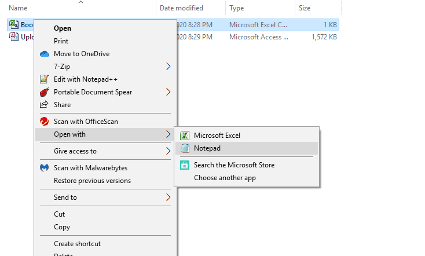
Task: Choose Open from the context menu
Action: [x=106, y=28]
